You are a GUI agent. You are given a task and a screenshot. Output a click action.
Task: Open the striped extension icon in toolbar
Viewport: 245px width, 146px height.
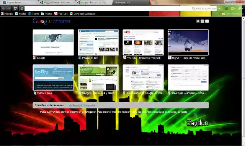(226, 8)
